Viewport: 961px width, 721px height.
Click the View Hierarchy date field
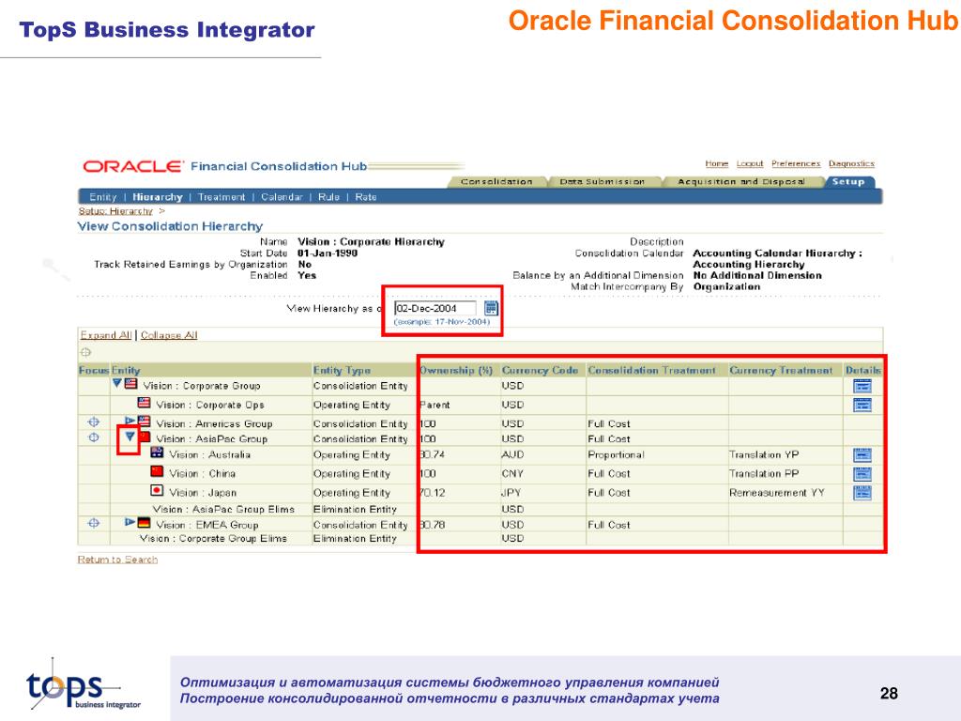pyautogui.click(x=435, y=308)
